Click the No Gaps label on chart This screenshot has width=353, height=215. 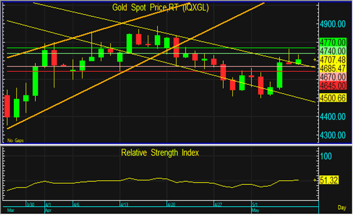pyautogui.click(x=15, y=140)
